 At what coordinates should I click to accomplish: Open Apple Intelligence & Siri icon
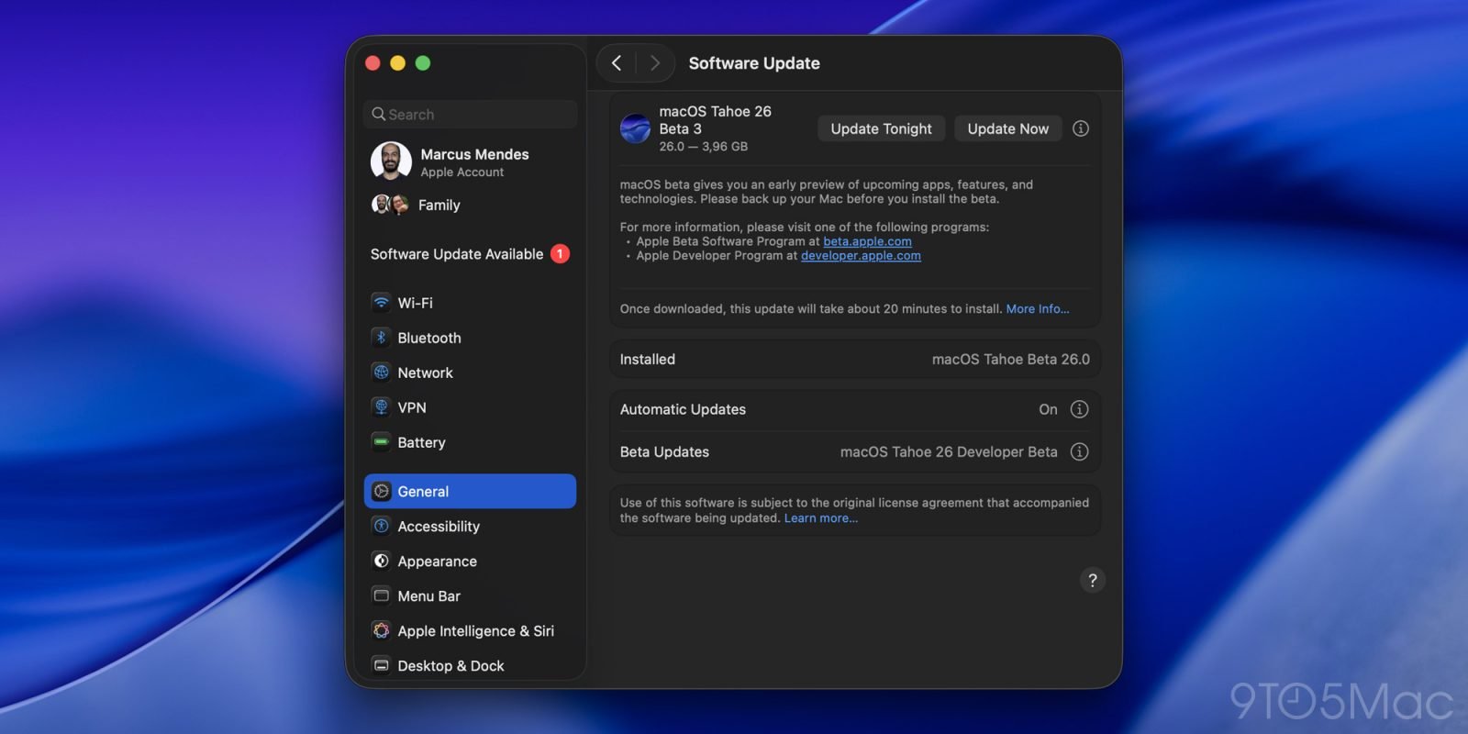point(381,630)
